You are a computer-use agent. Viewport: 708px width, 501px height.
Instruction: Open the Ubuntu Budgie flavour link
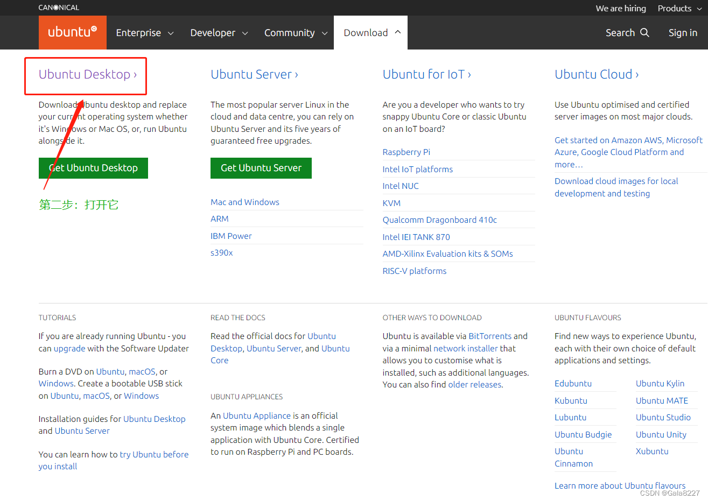[x=583, y=434]
